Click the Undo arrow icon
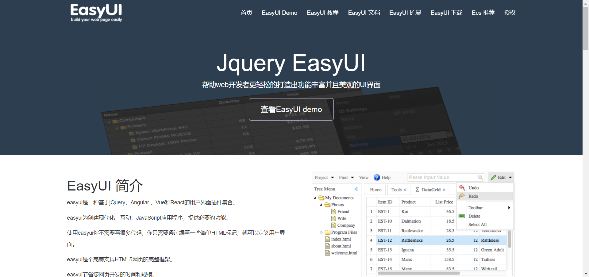 462,188
